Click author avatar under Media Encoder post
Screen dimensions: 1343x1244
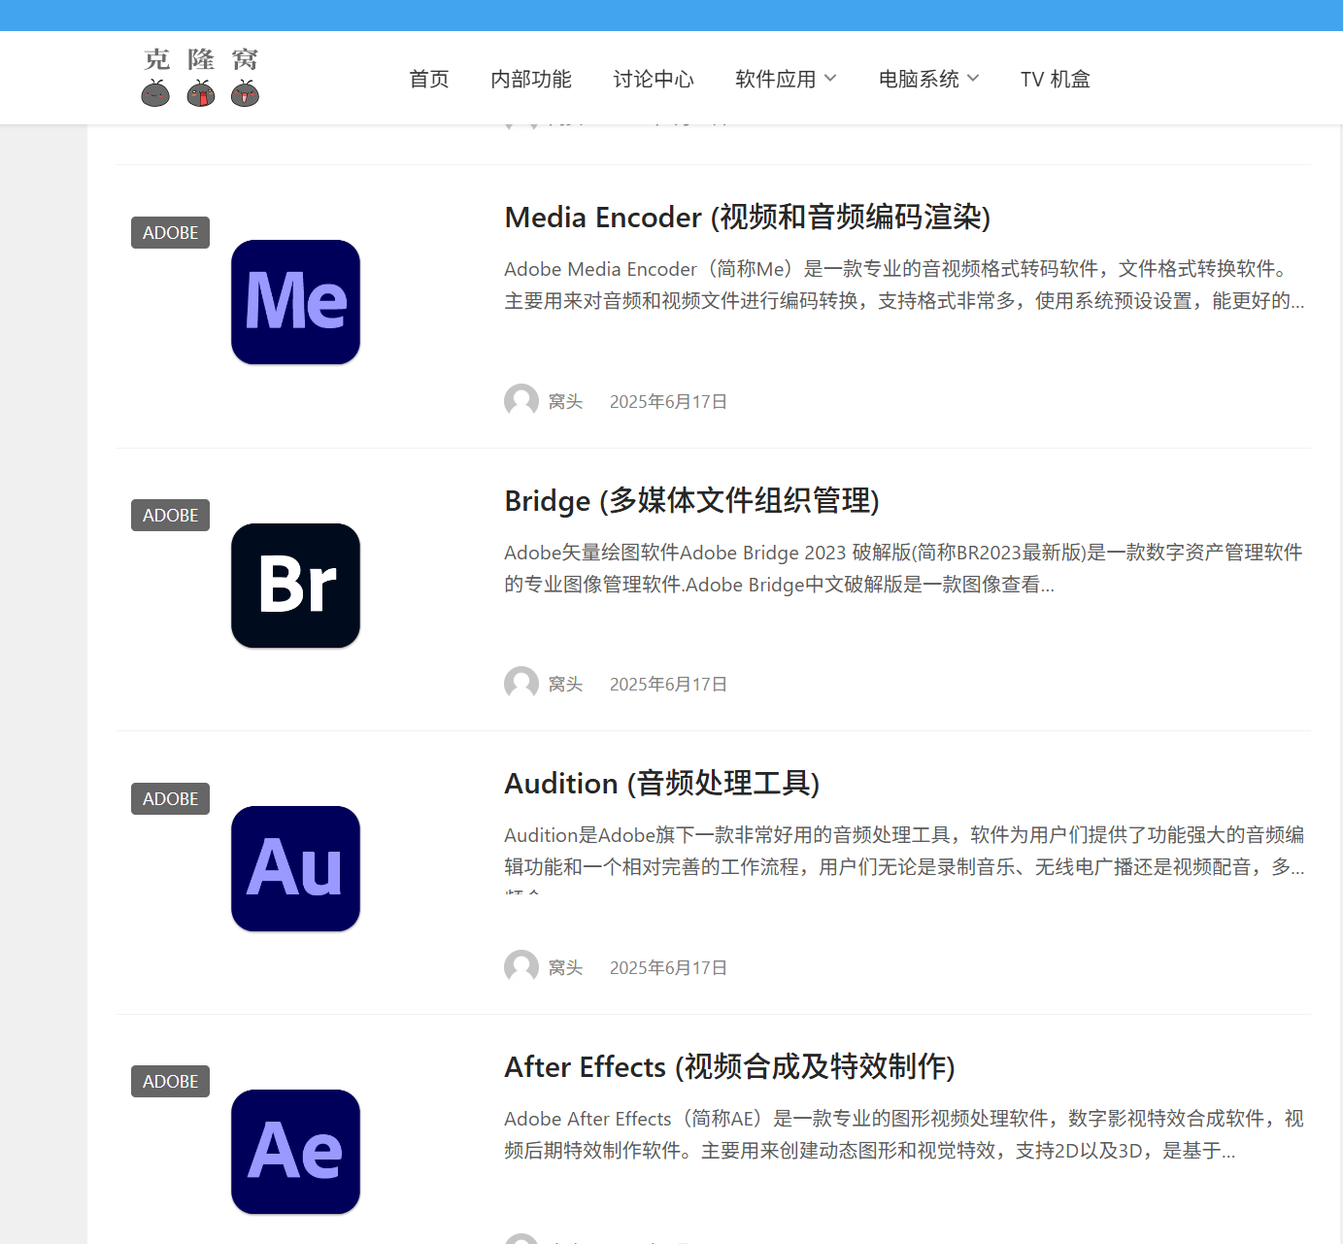(x=521, y=401)
